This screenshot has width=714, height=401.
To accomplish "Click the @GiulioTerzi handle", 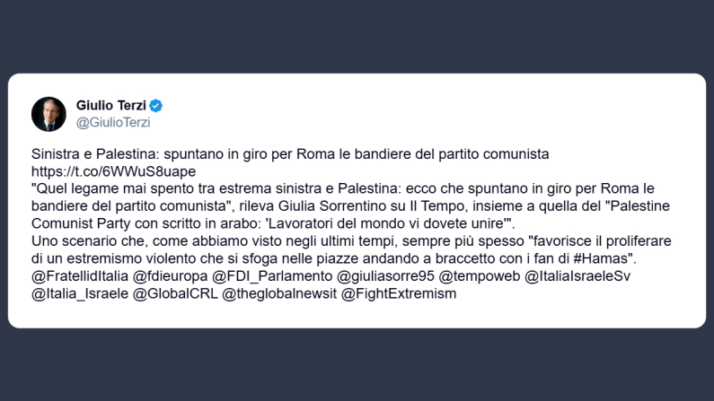I will tap(112, 123).
